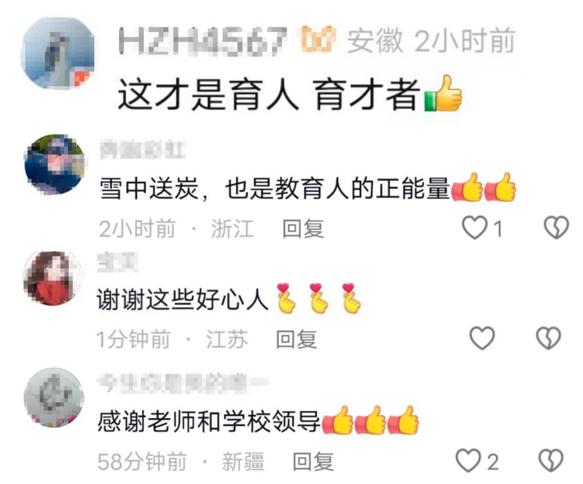Reply to the 江苏 user's comment
The height and width of the screenshot is (484, 583).
[x=296, y=339]
